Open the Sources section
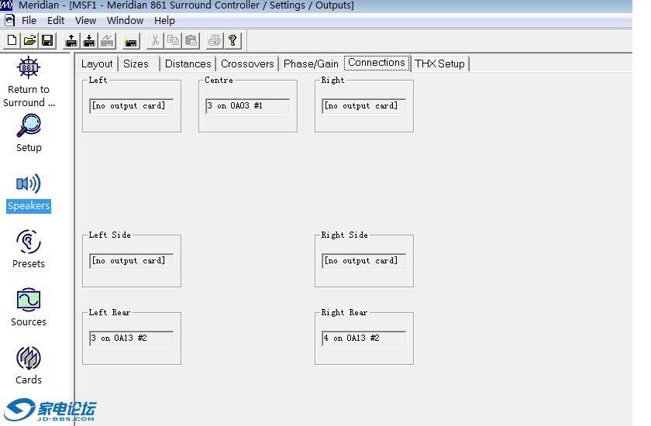Viewport: 651px width, 426px height. tap(29, 307)
